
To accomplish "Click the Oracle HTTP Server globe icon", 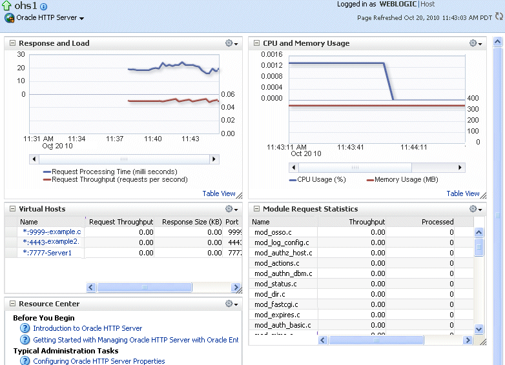I will [9, 17].
